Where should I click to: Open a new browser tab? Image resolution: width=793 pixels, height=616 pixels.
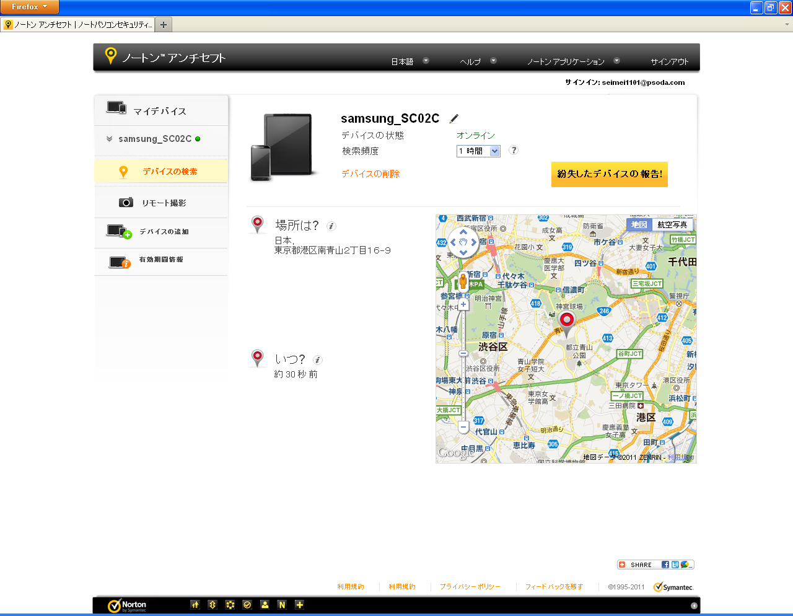[164, 25]
